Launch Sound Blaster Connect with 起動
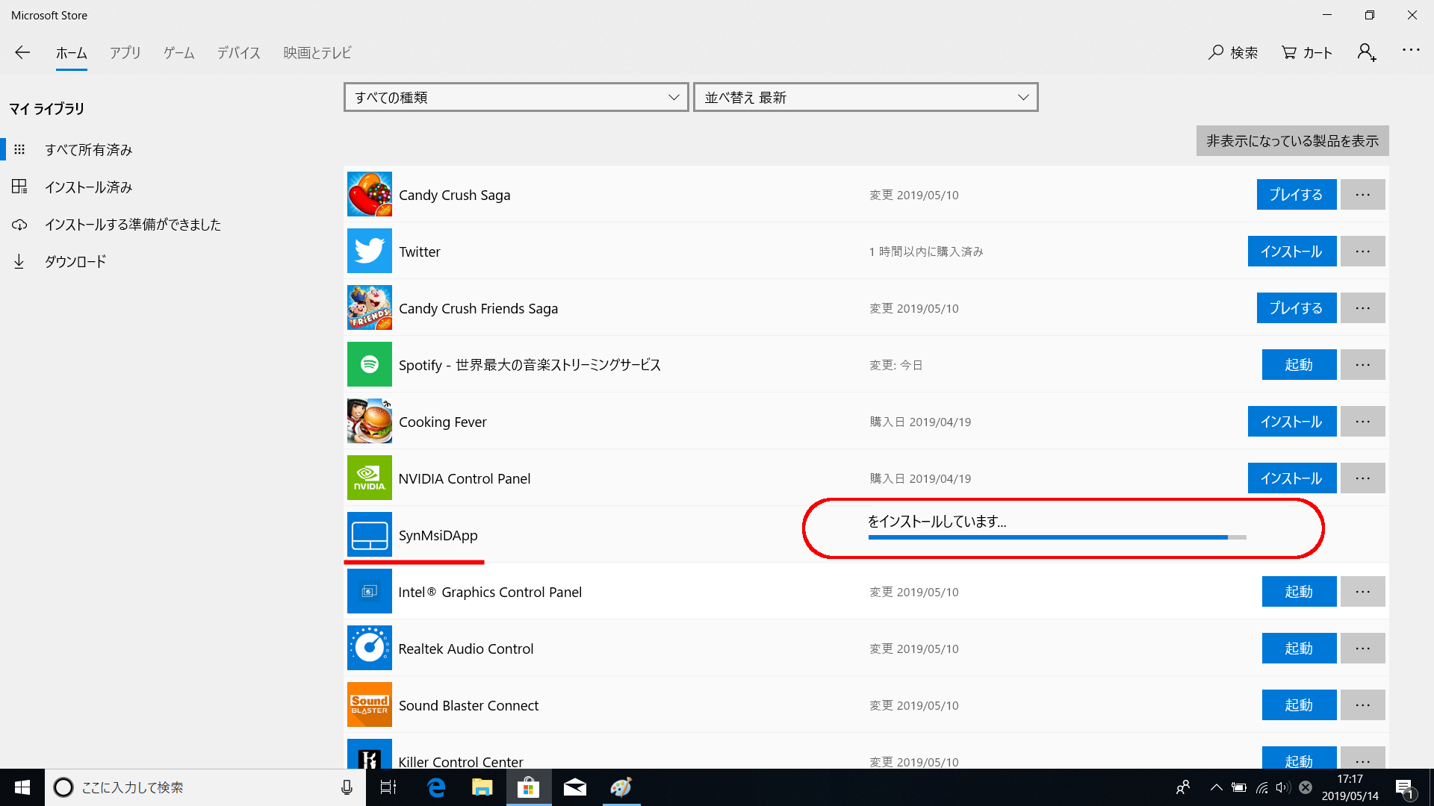The image size is (1434, 806). pyautogui.click(x=1300, y=705)
